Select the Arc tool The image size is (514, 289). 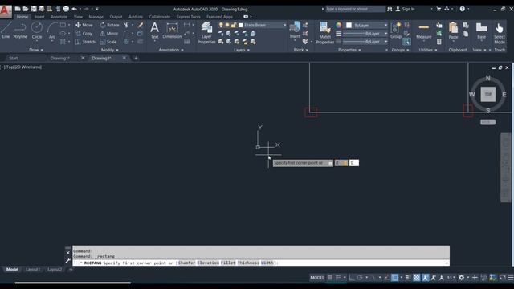(x=51, y=31)
